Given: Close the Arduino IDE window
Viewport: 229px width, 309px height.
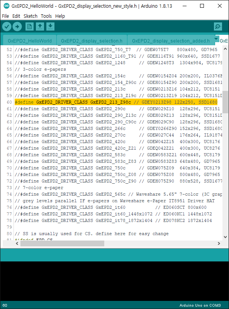Looking at the screenshot, I should [220, 6].
